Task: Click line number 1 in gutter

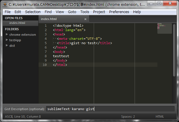Action: point(46,26)
